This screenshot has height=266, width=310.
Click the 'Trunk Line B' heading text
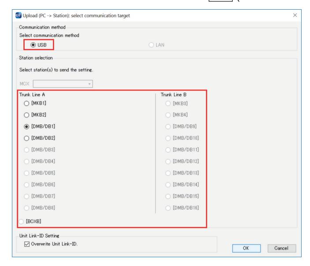point(173,95)
